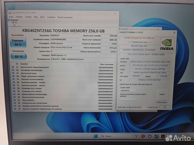Screen dimensions: 194x145
Task: Click the power on hours value 2249 ч
Action: pos(109,52)
